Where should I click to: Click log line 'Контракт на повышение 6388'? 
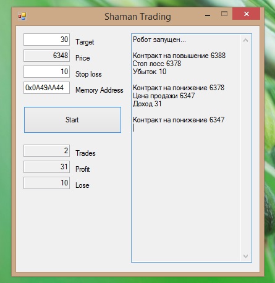point(179,56)
